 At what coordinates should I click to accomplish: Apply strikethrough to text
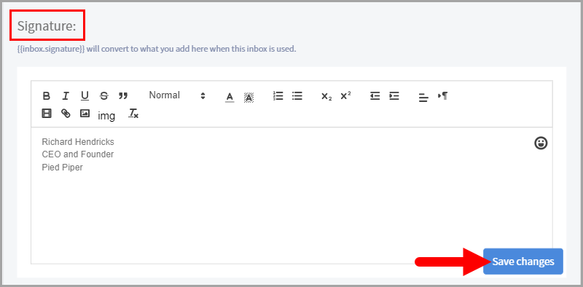pyautogui.click(x=104, y=96)
